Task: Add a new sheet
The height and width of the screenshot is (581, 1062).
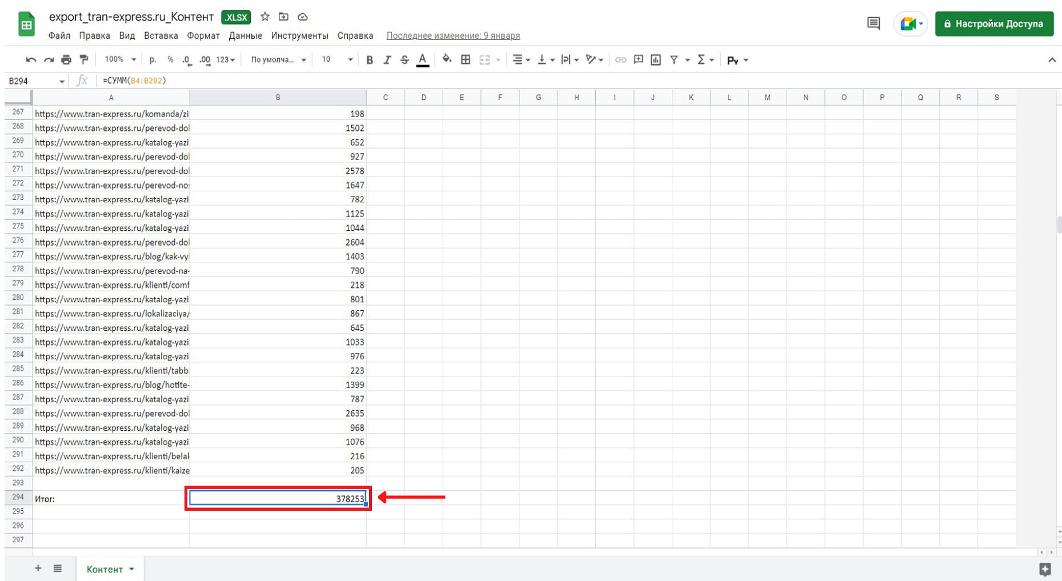Action: pos(38,568)
